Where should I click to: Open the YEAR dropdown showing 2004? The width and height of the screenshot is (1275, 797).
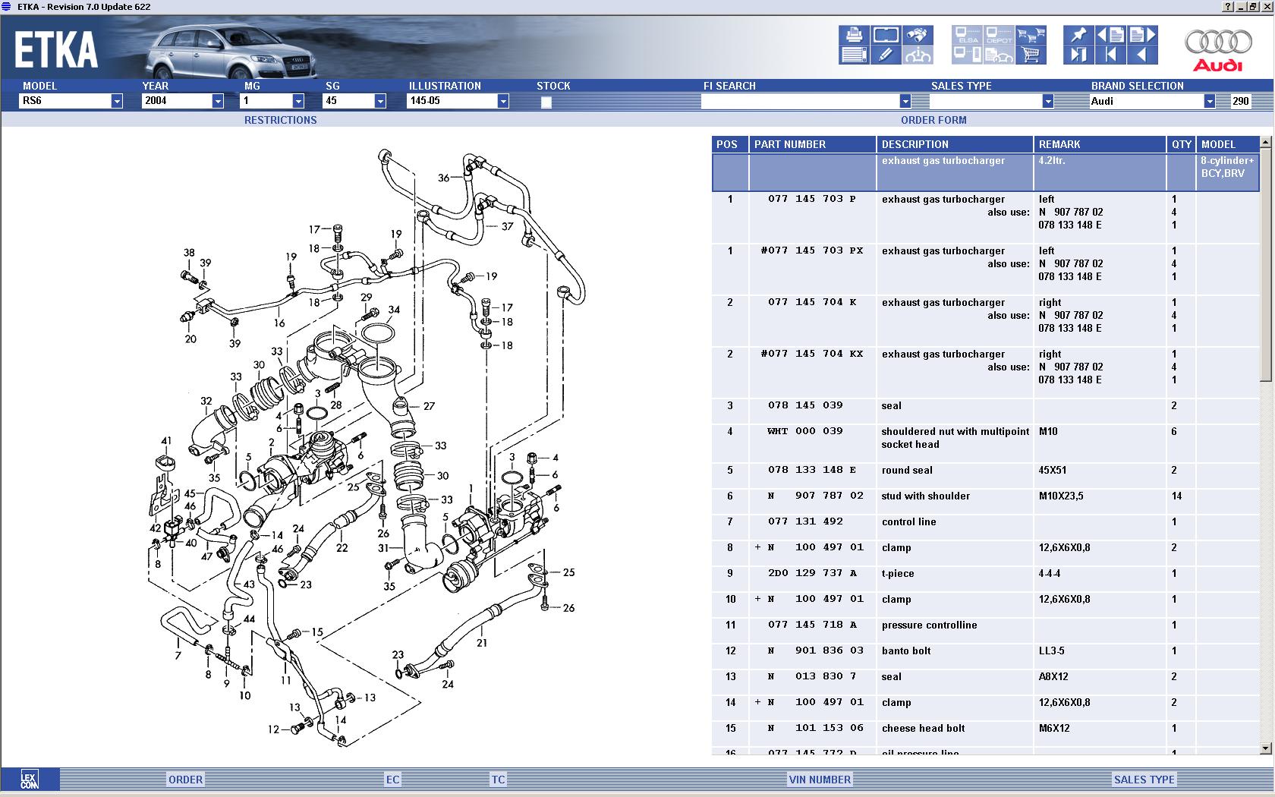tap(218, 101)
